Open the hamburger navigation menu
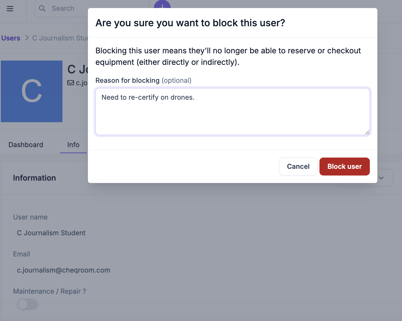Viewport: 402px width, 321px height. (10, 9)
